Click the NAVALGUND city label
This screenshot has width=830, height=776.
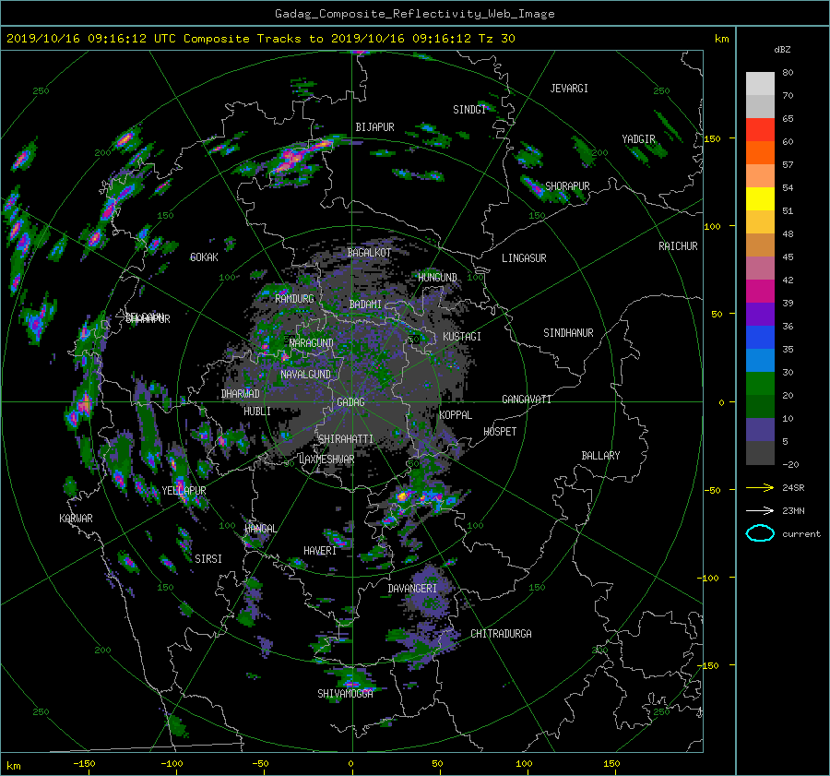(x=305, y=375)
